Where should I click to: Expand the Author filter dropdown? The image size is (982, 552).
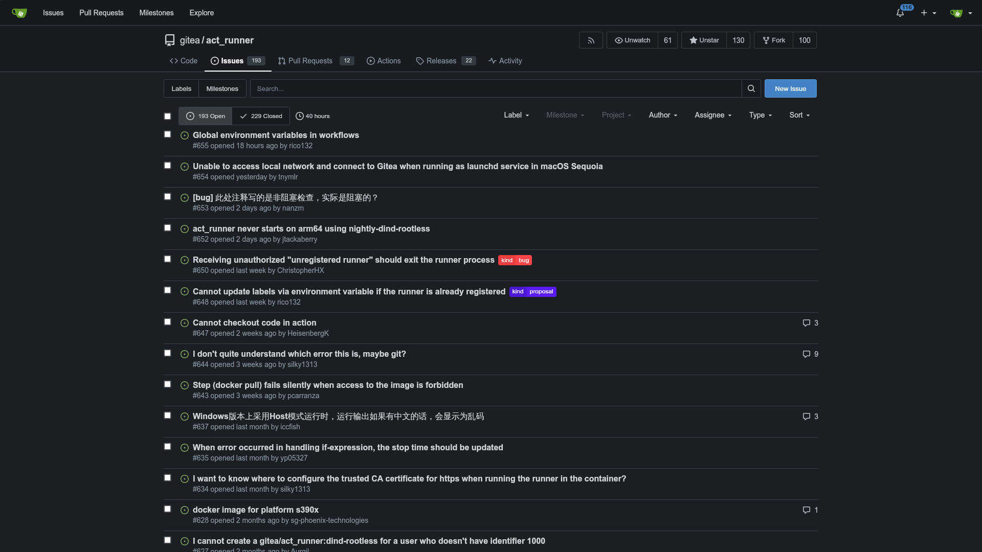[663, 115]
